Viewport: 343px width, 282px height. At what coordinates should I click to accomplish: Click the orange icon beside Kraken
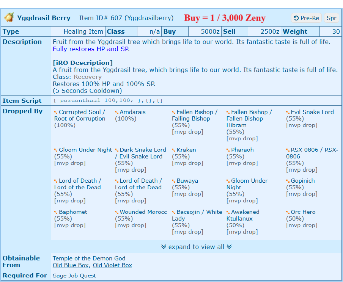[x=174, y=150]
